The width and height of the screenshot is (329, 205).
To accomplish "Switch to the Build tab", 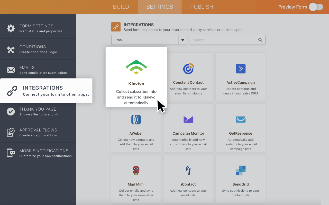I will click(x=121, y=7).
